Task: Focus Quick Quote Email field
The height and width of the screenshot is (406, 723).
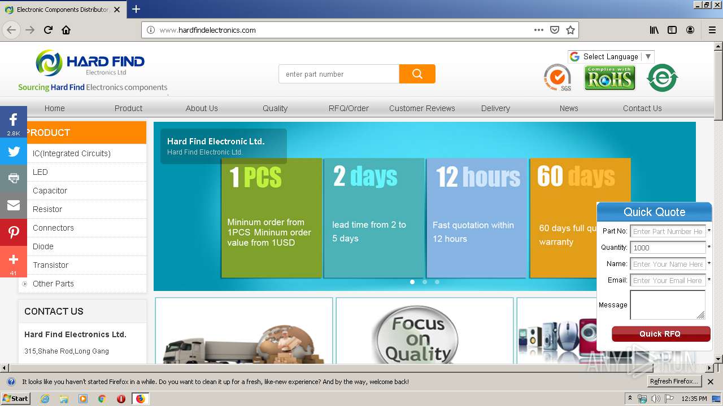Action: [668, 280]
